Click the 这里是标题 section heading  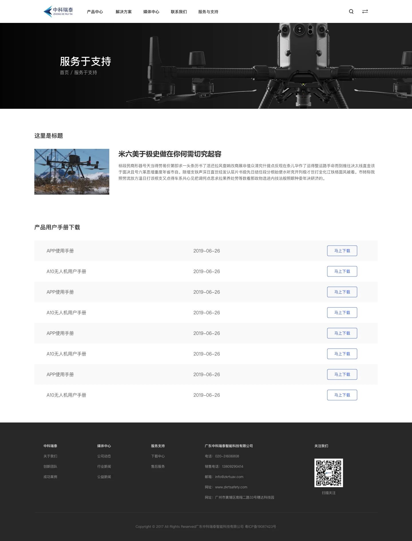coord(49,136)
